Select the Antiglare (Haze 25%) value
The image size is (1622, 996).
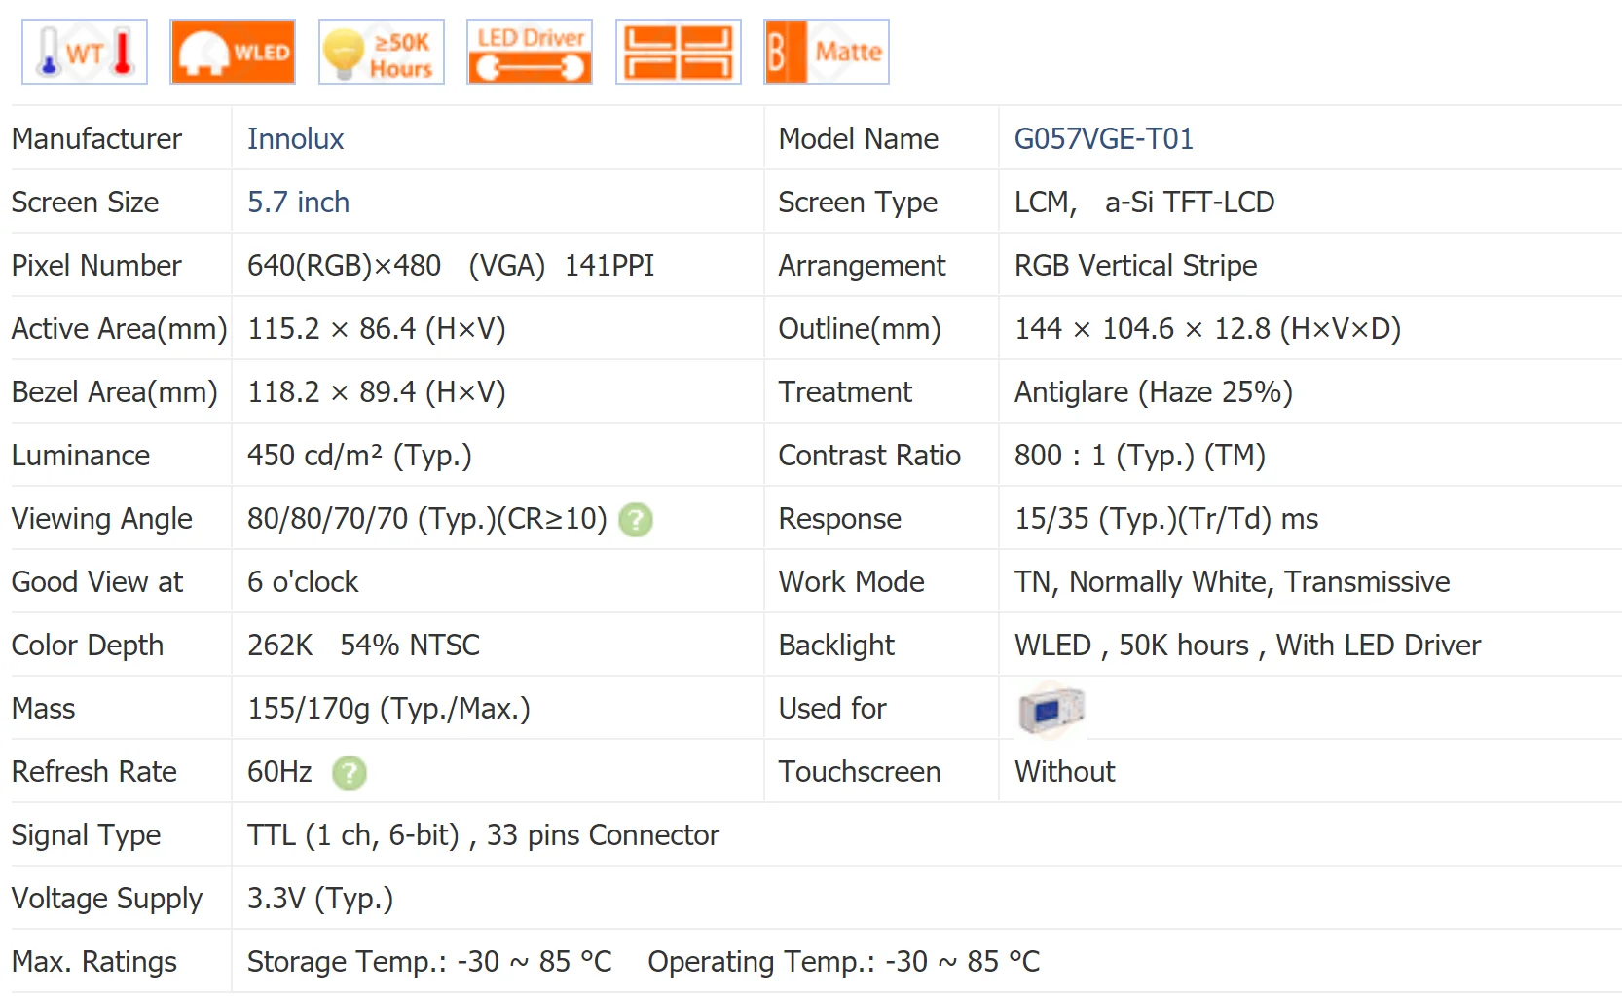coord(1154,392)
